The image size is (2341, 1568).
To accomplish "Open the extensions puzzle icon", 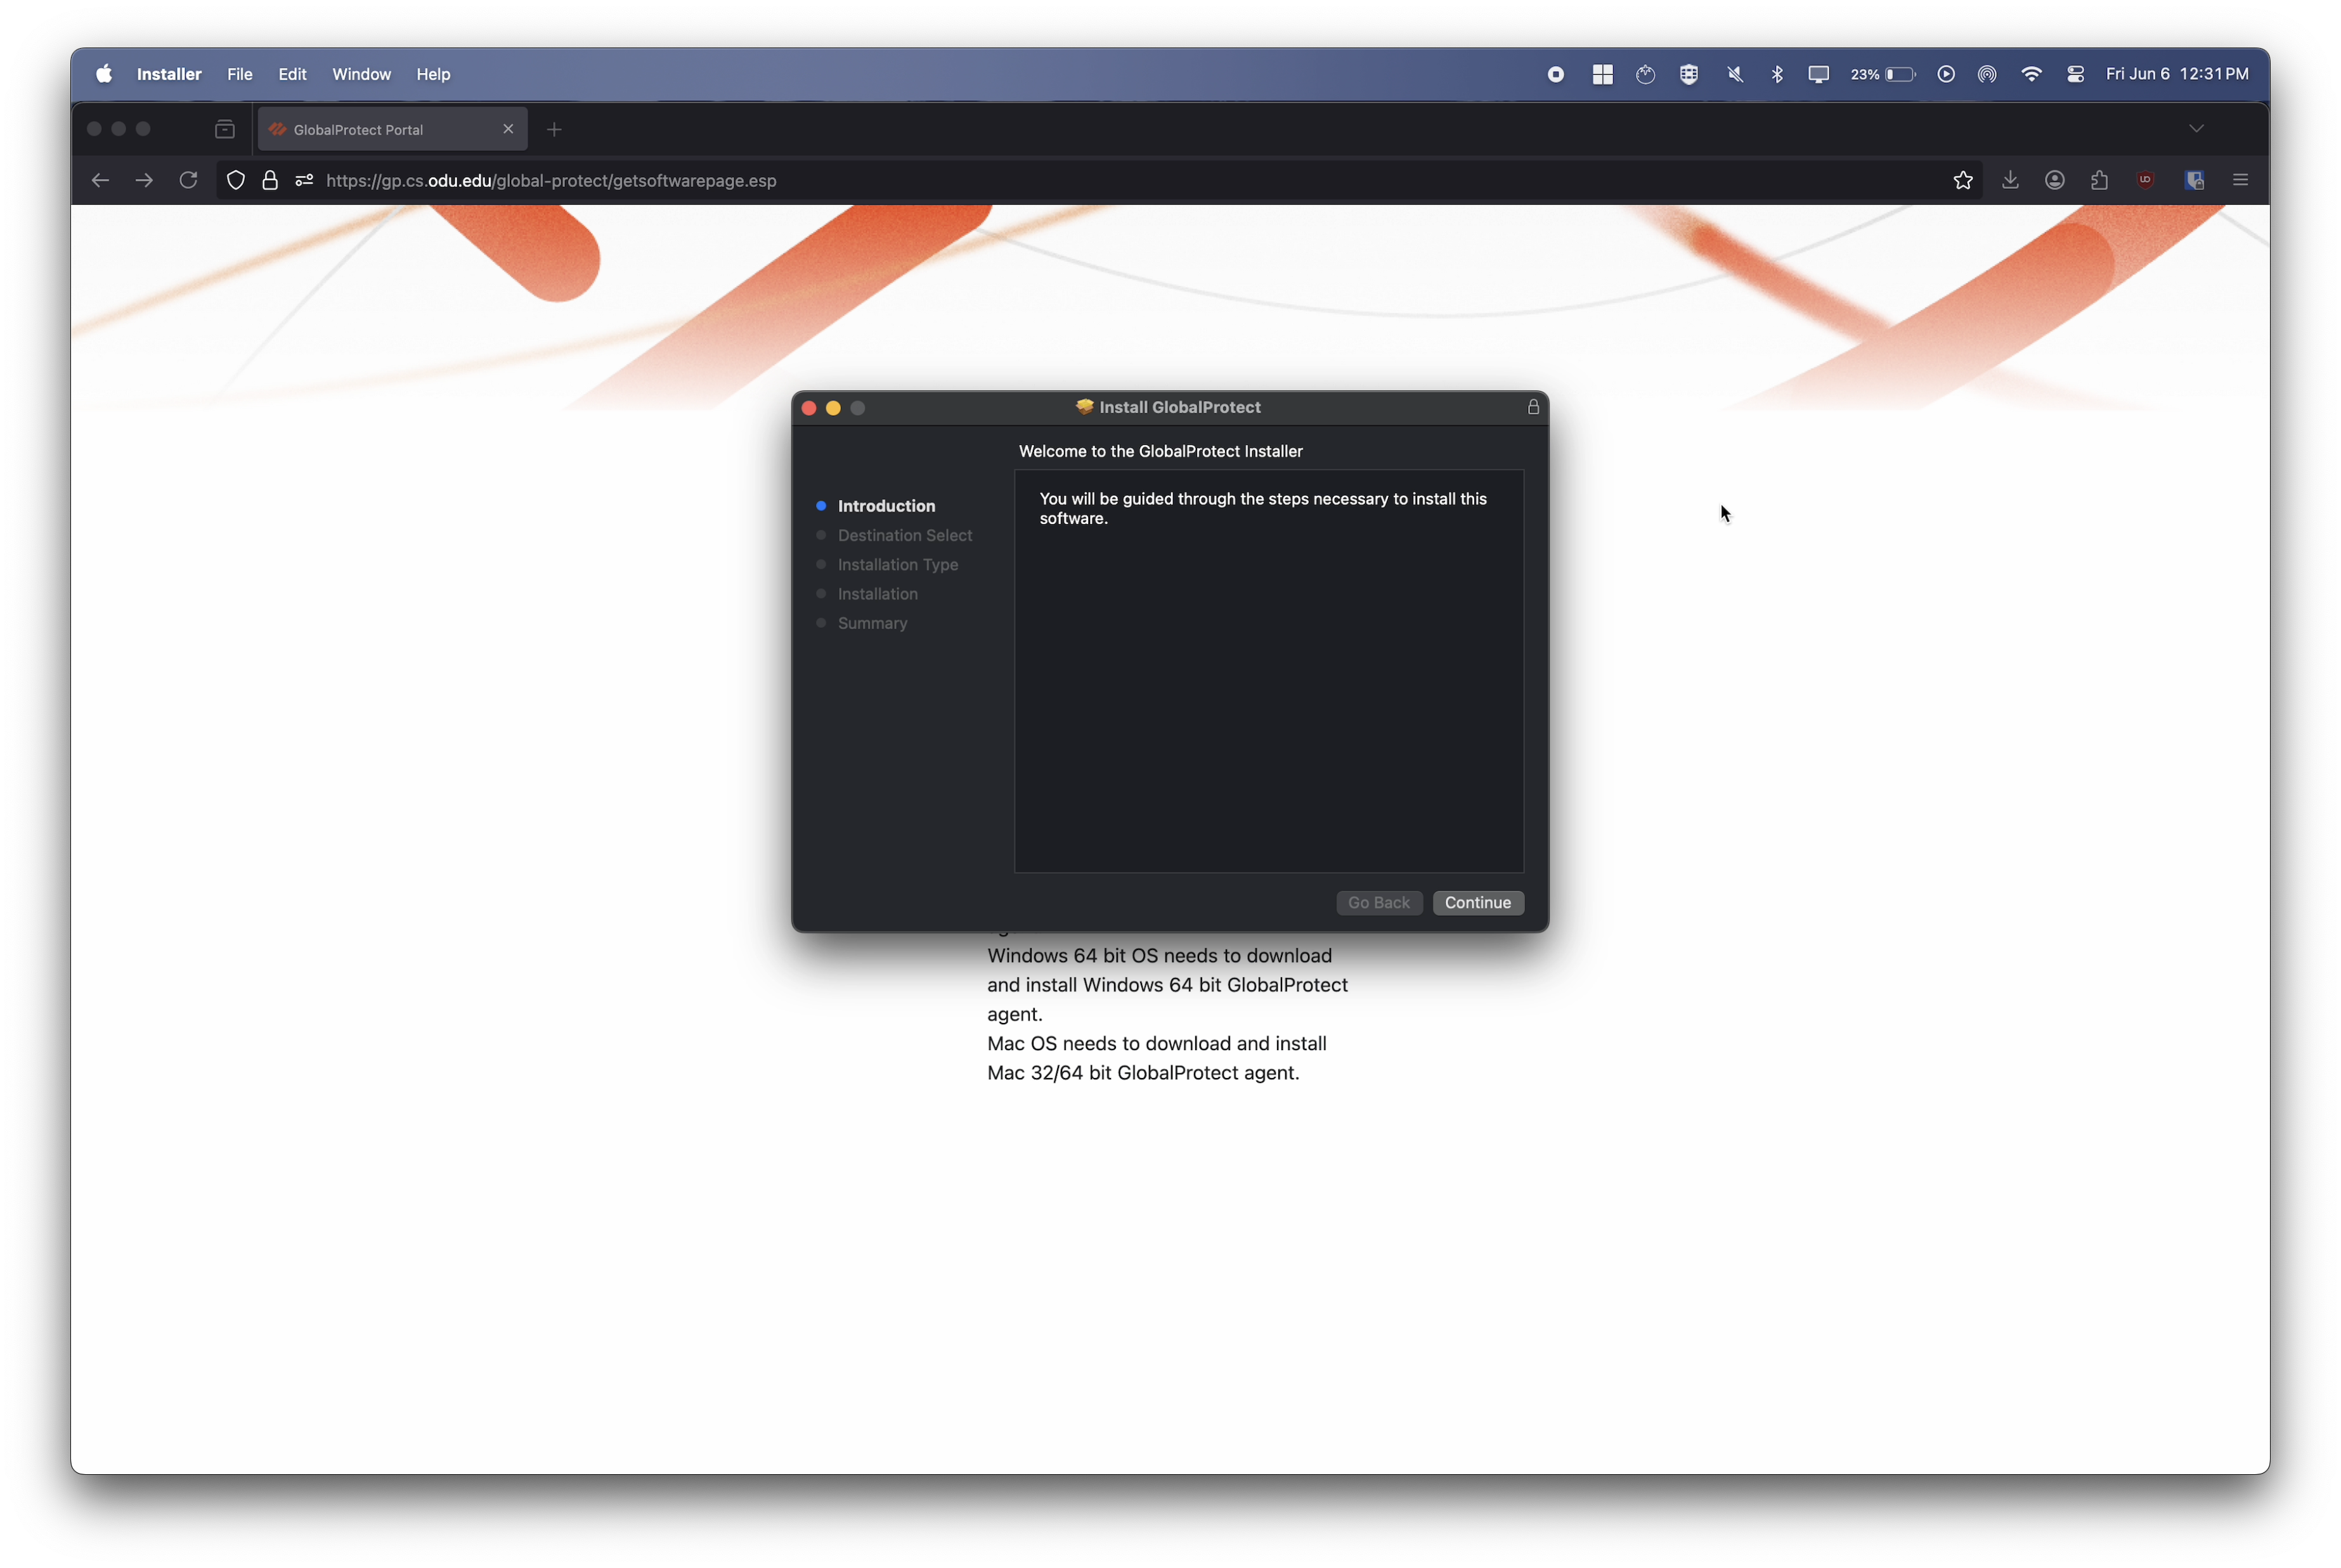I will 2099,180.
